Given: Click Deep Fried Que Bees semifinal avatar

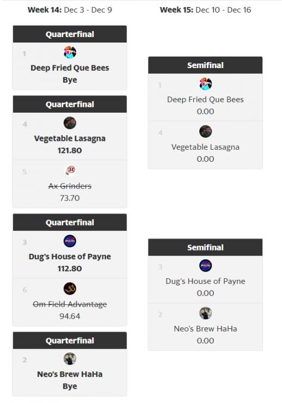Looking at the screenshot, I should tap(205, 84).
